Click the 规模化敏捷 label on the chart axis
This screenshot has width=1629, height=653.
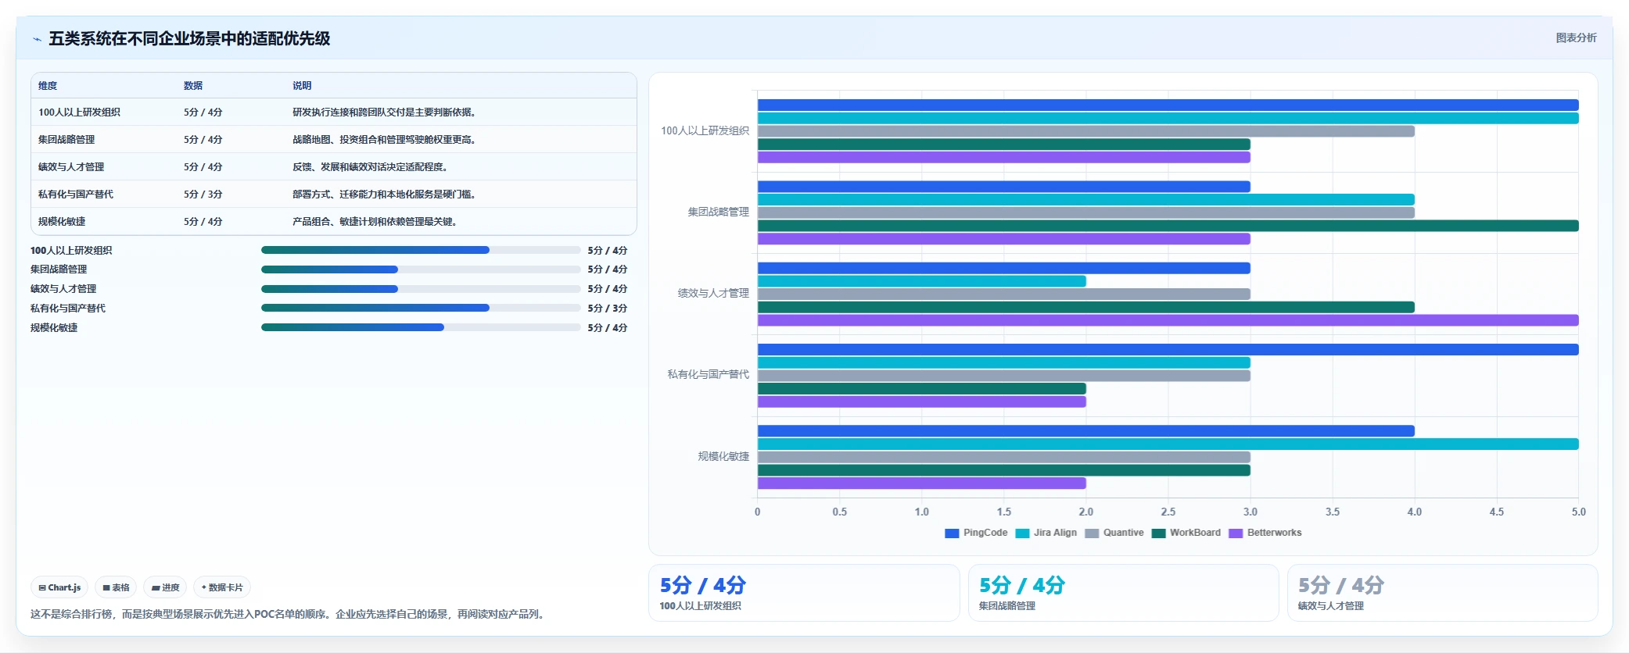coord(723,456)
